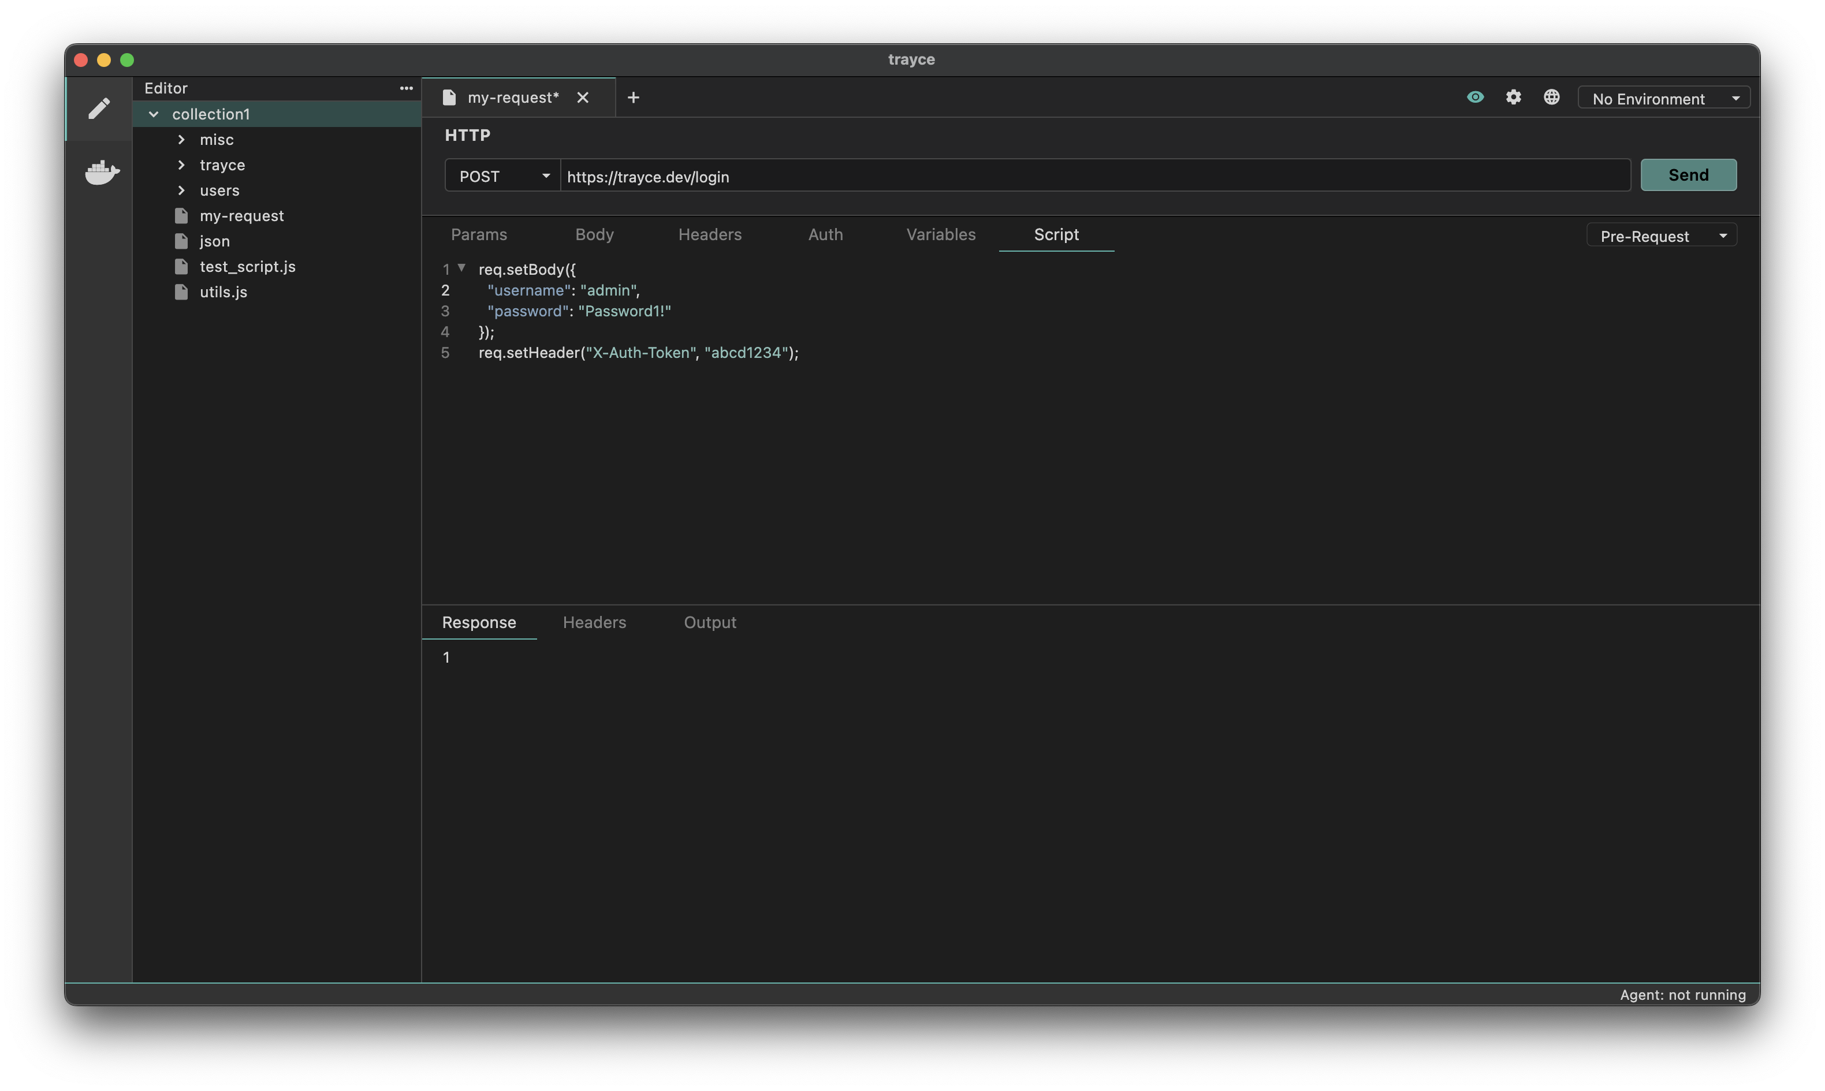
Task: Open the response Headers tab
Action: click(x=594, y=622)
